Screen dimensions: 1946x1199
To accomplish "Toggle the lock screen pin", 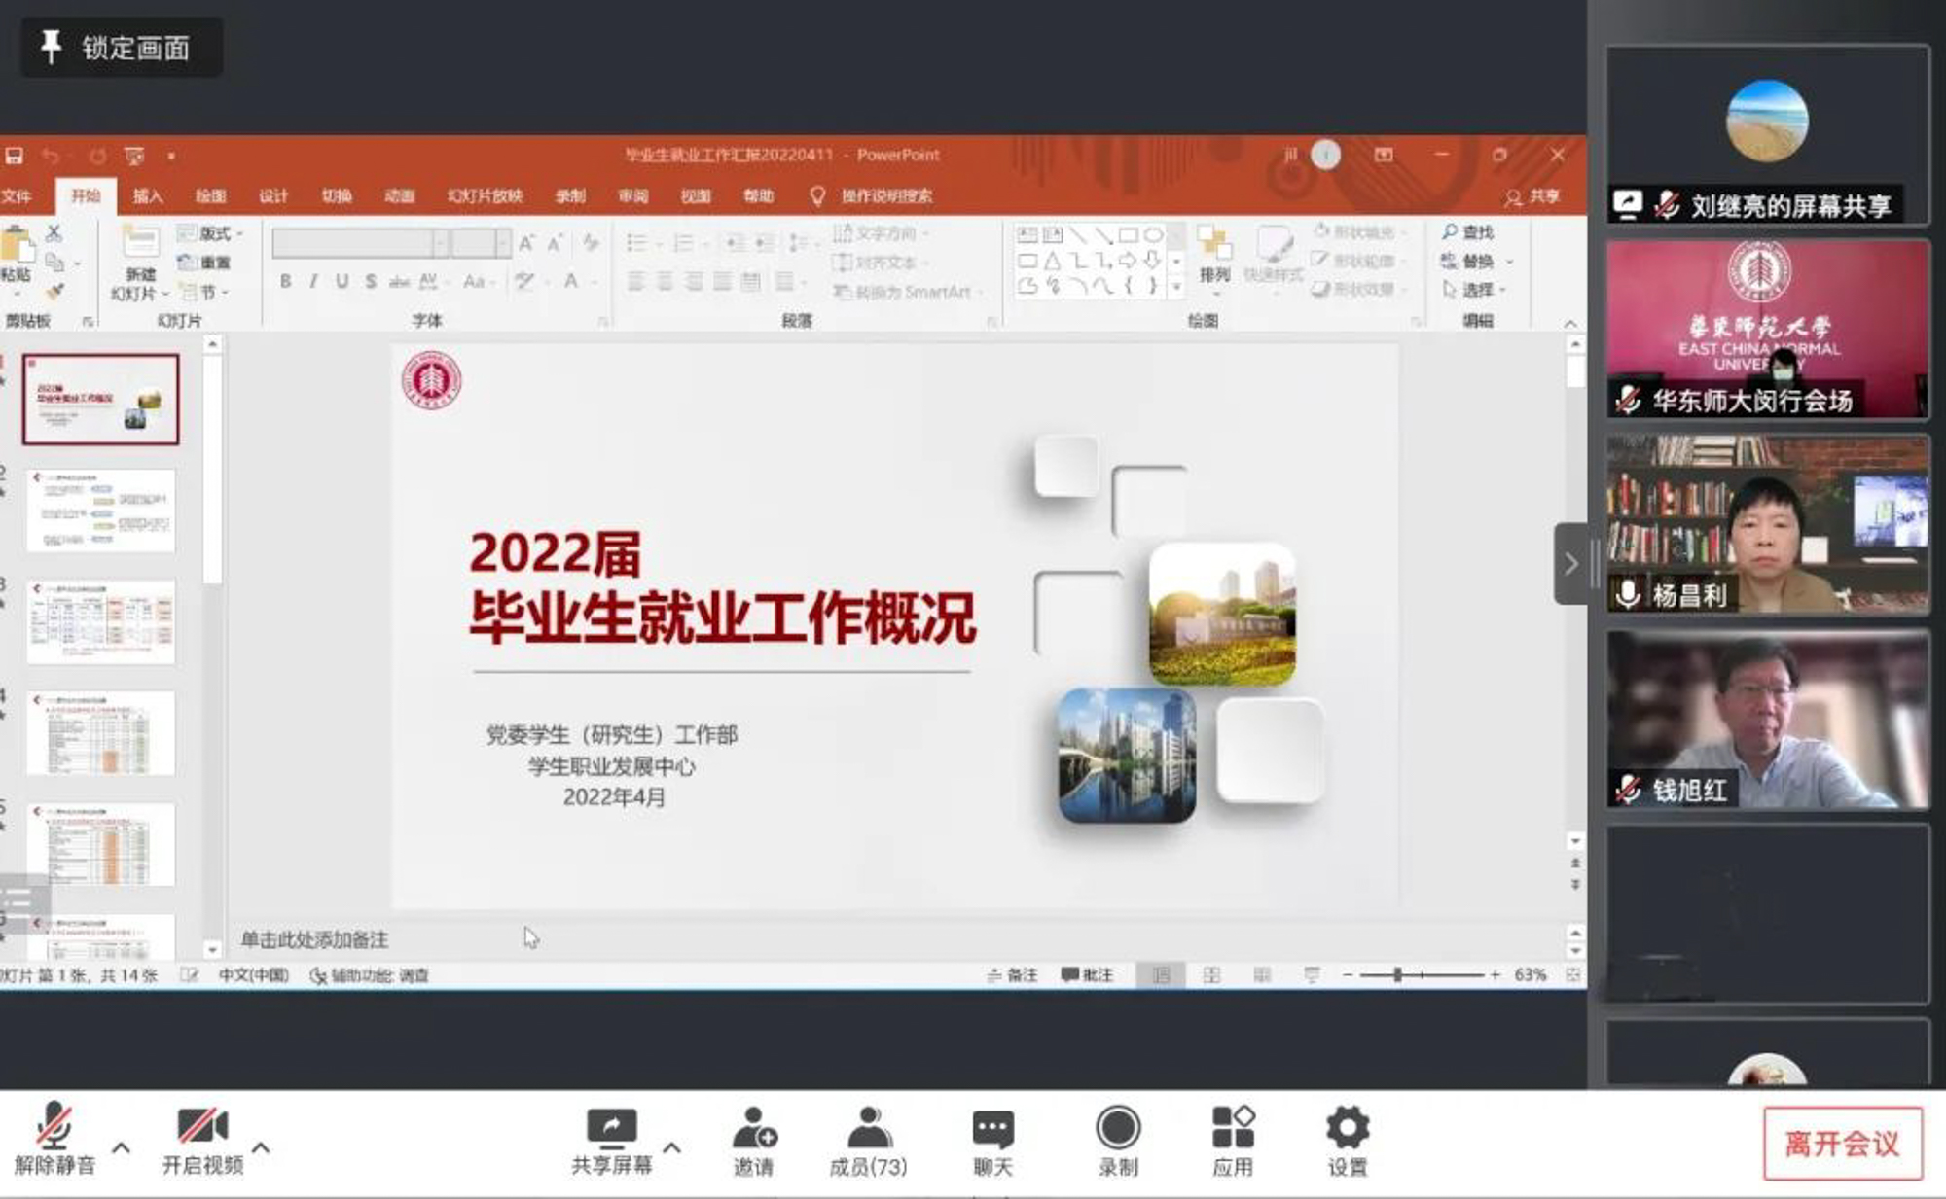I will pyautogui.click(x=51, y=46).
